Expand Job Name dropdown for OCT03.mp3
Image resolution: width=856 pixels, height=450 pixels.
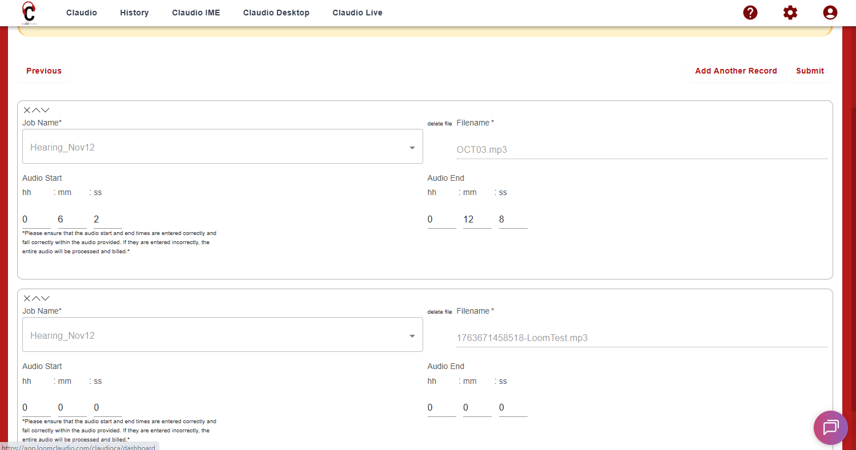click(412, 148)
